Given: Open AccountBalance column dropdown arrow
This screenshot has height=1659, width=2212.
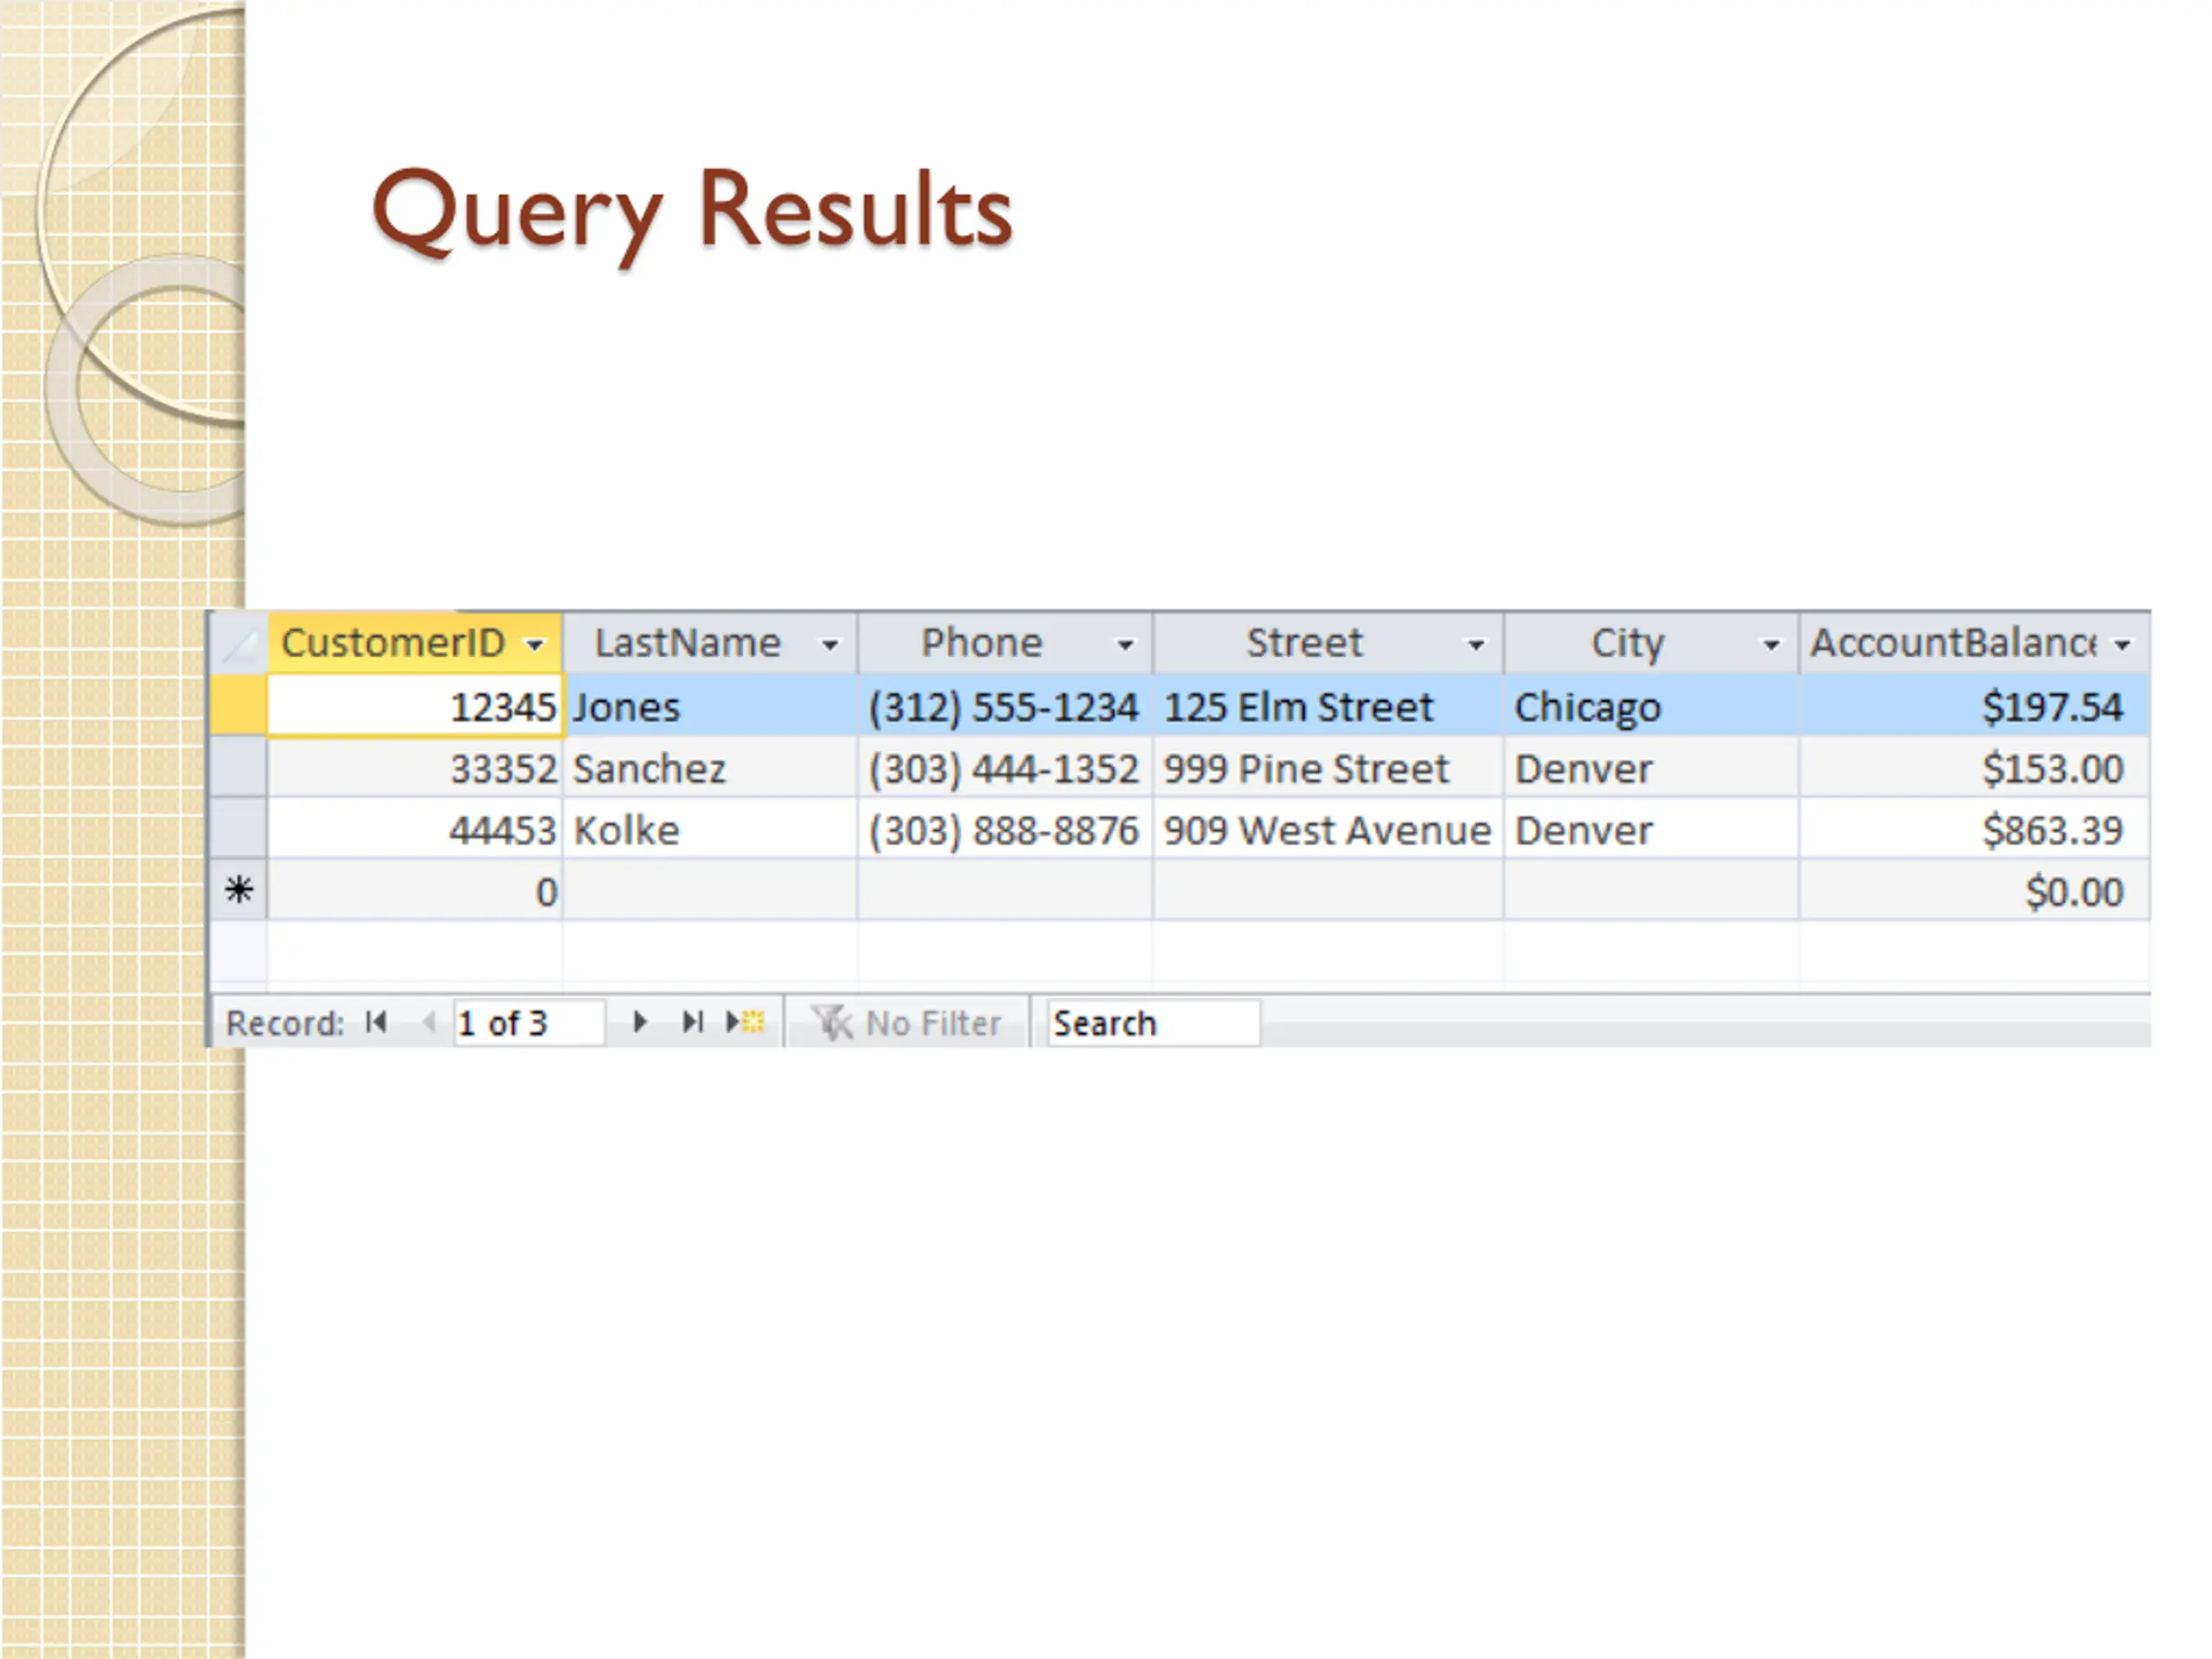Looking at the screenshot, I should [2122, 645].
